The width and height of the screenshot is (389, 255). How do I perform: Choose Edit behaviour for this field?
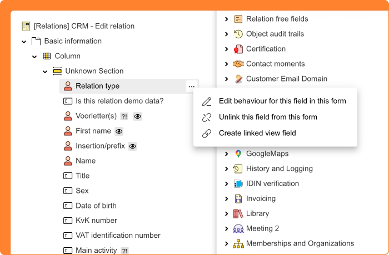[282, 101]
